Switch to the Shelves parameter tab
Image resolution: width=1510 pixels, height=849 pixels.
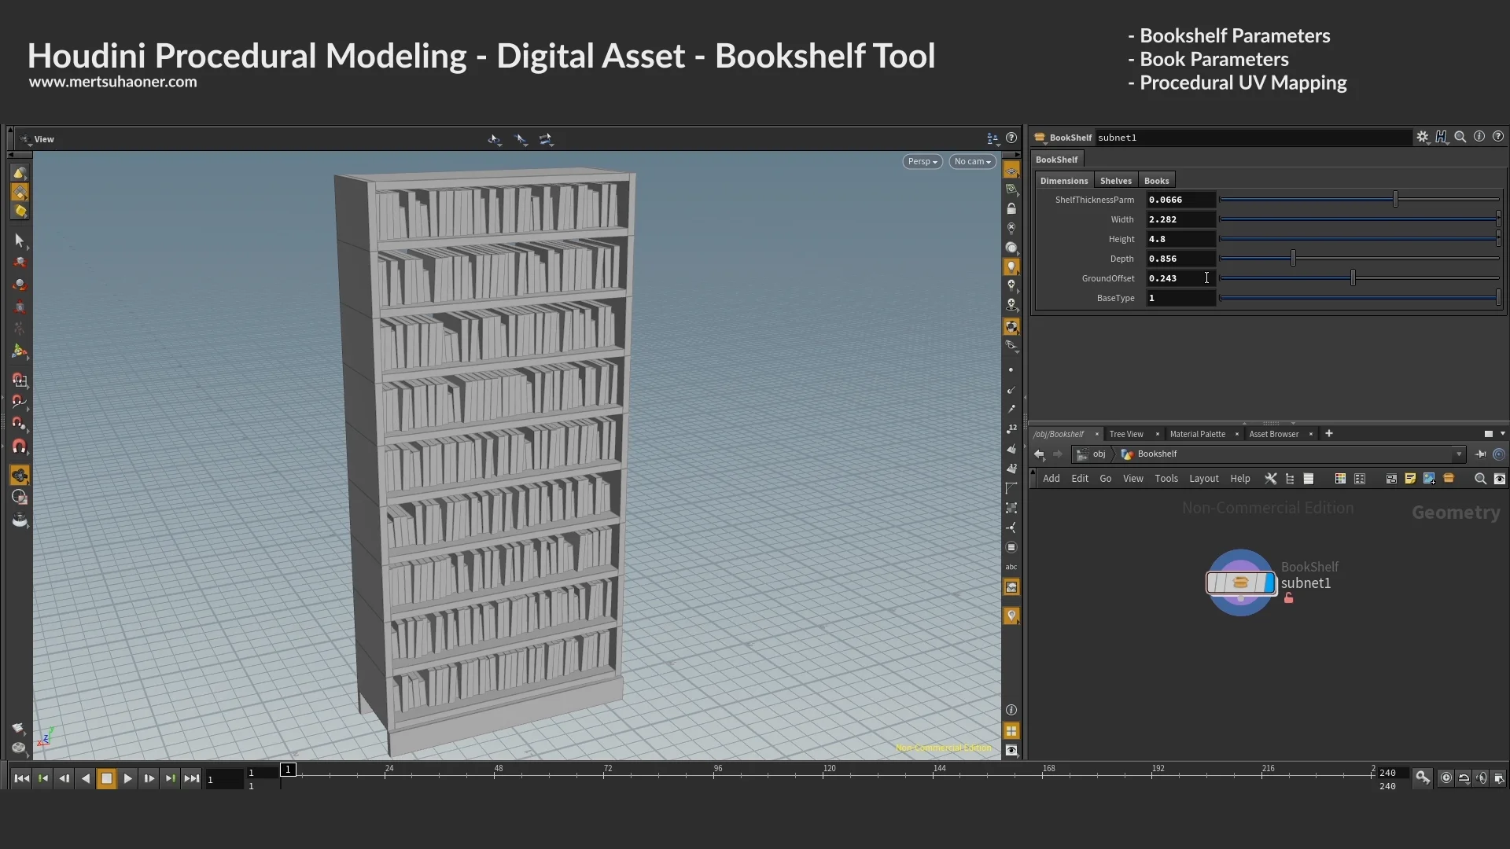(x=1116, y=180)
